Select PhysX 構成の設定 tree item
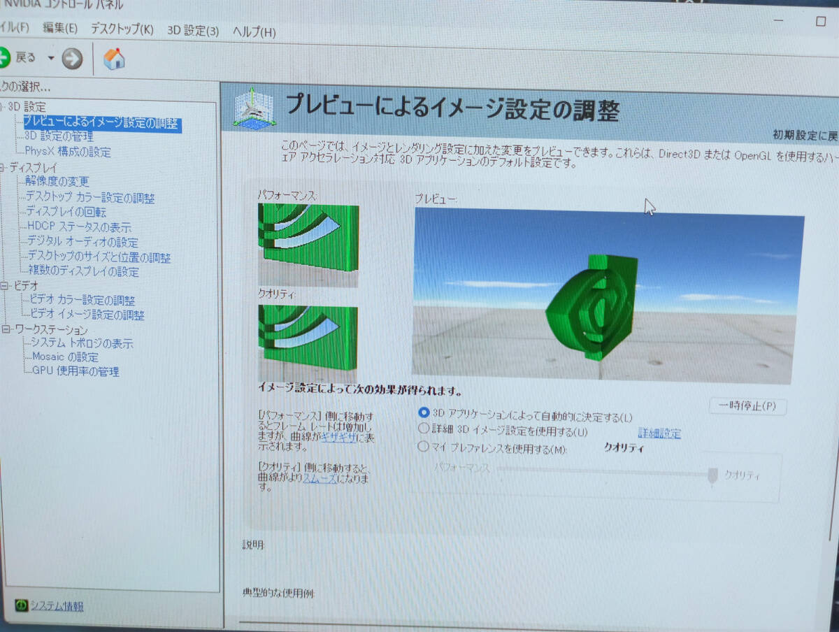839x632 pixels. (68, 151)
